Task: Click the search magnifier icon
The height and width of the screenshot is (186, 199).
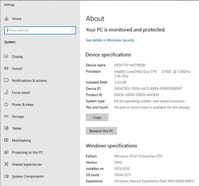Action: [x=72, y=30]
